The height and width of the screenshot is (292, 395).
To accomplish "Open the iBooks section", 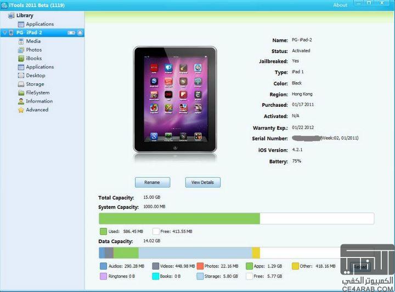I will click(34, 58).
